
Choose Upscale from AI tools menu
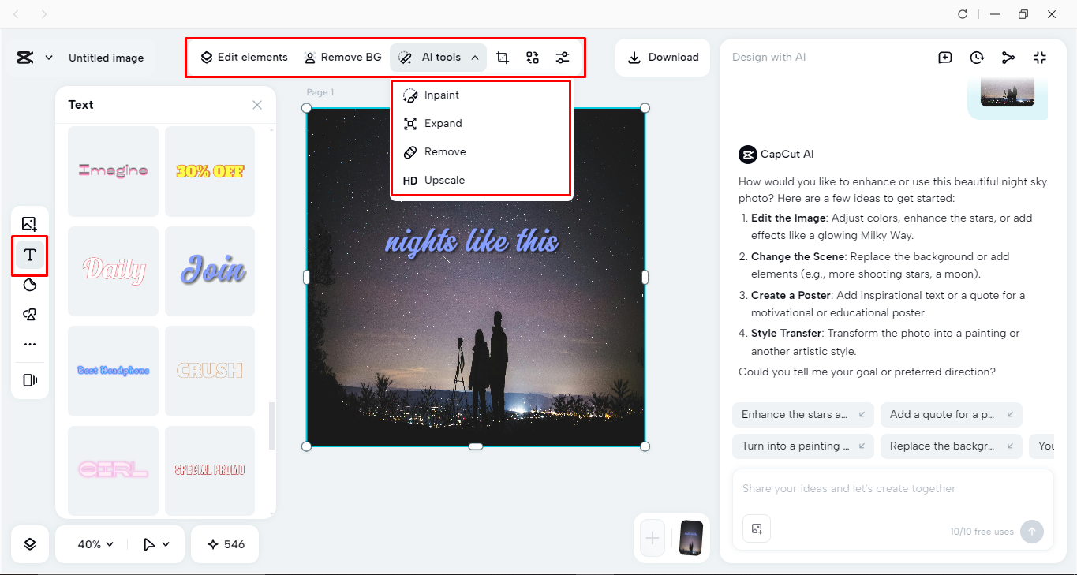pos(481,181)
